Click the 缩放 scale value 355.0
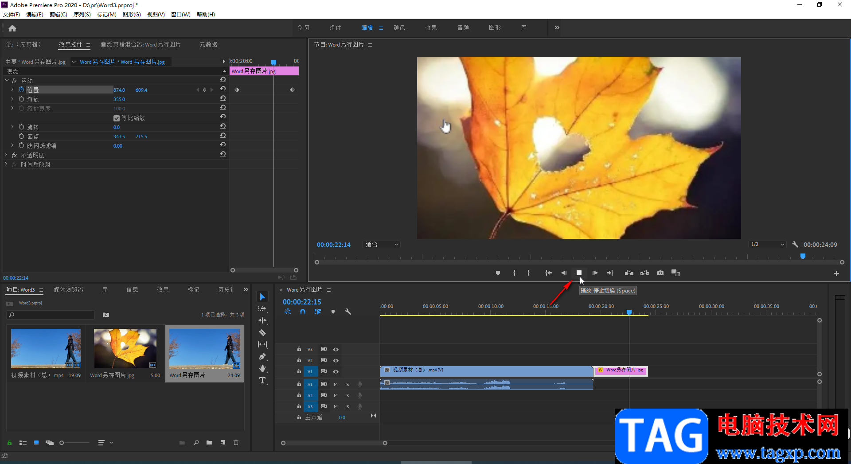 (x=119, y=99)
